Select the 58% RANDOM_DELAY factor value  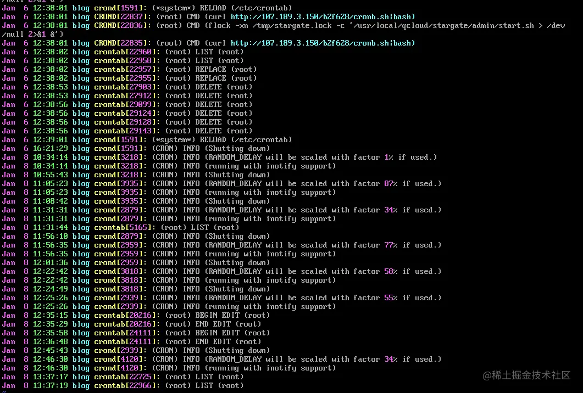[391, 272]
